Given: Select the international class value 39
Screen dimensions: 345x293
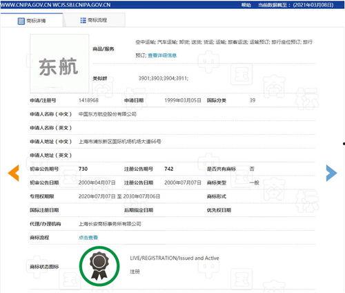Looking at the screenshot, I should pos(253,100).
